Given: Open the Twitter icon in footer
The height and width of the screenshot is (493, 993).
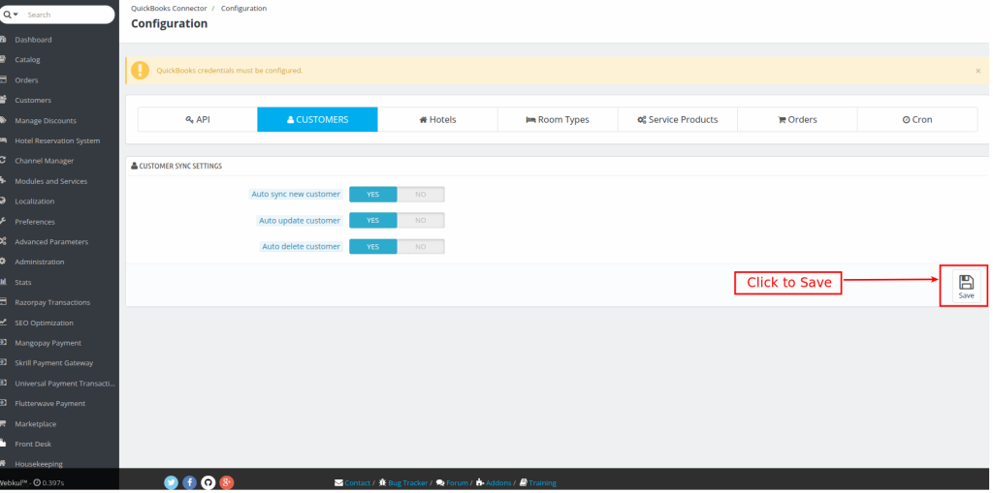Looking at the screenshot, I should click(x=171, y=482).
